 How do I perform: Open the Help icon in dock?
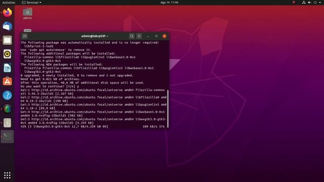coord(7,96)
